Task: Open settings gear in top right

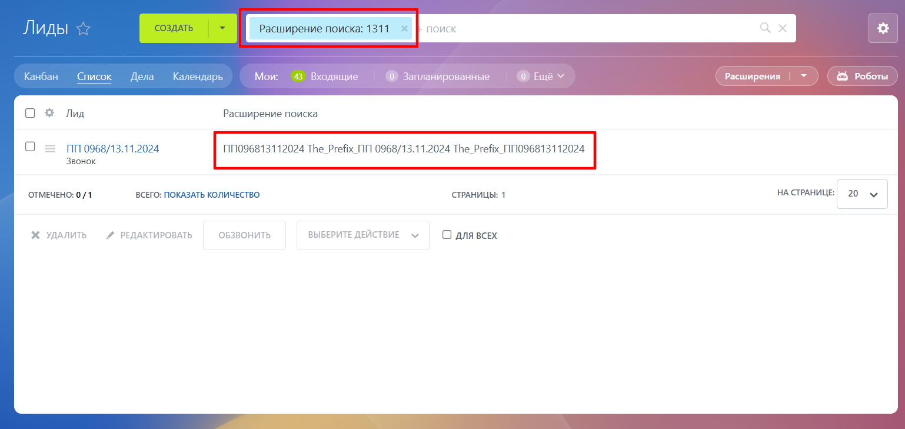Action: click(x=883, y=28)
